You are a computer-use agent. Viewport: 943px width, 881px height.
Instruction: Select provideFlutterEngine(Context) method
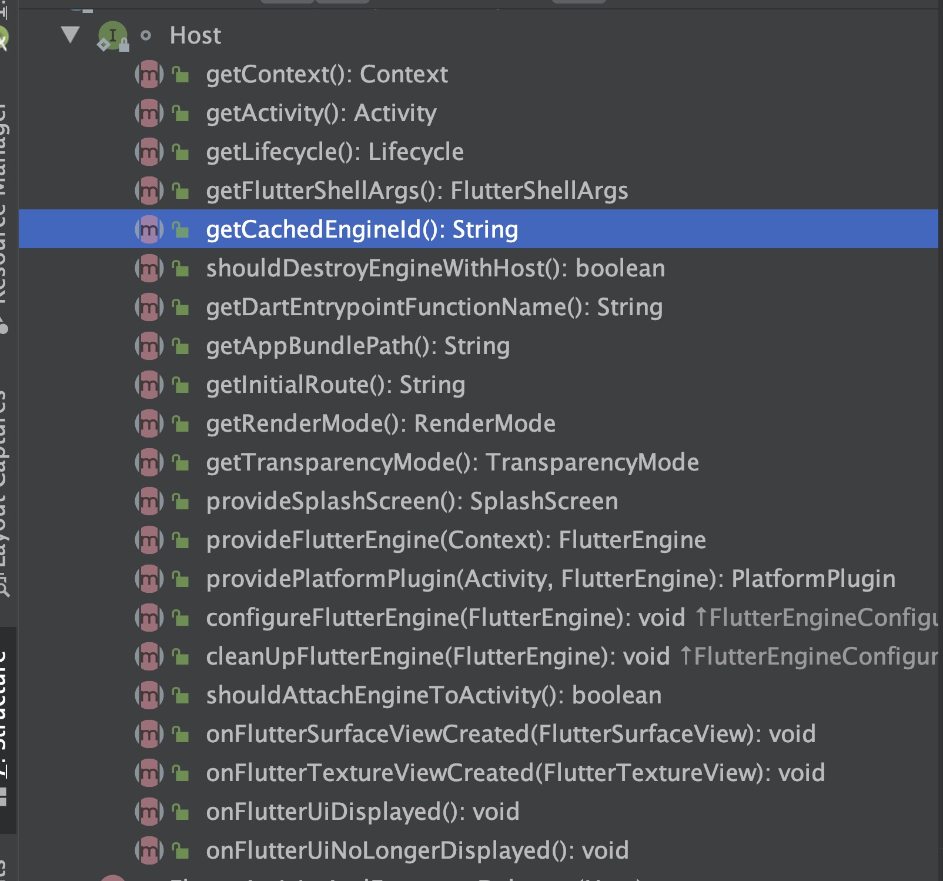(456, 540)
